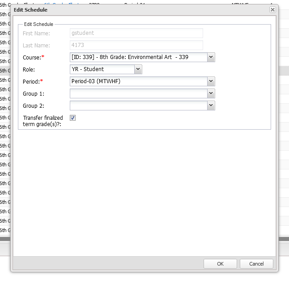Viewport: 289px width, 283px height.
Task: Click the First Name field with gstudent
Action: click(136, 33)
